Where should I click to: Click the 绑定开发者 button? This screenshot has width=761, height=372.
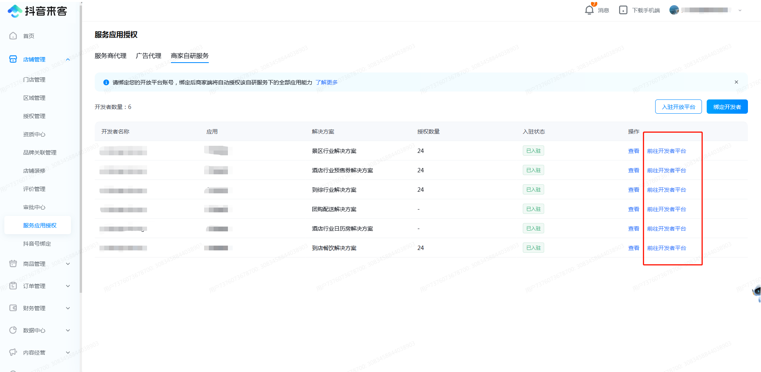(727, 107)
